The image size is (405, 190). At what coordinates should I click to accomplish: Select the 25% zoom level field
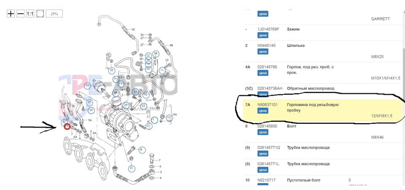click(54, 14)
